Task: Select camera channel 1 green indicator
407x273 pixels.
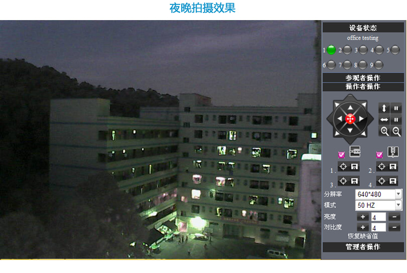Action: tap(331, 50)
